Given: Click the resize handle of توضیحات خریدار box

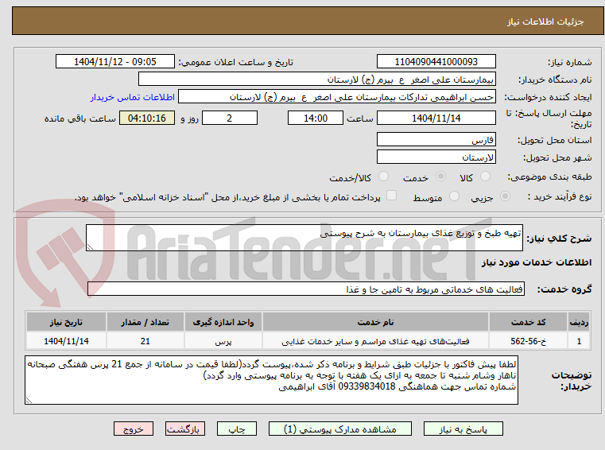Looking at the screenshot, I should (x=29, y=400).
